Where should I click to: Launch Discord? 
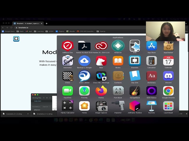coord(168,76)
